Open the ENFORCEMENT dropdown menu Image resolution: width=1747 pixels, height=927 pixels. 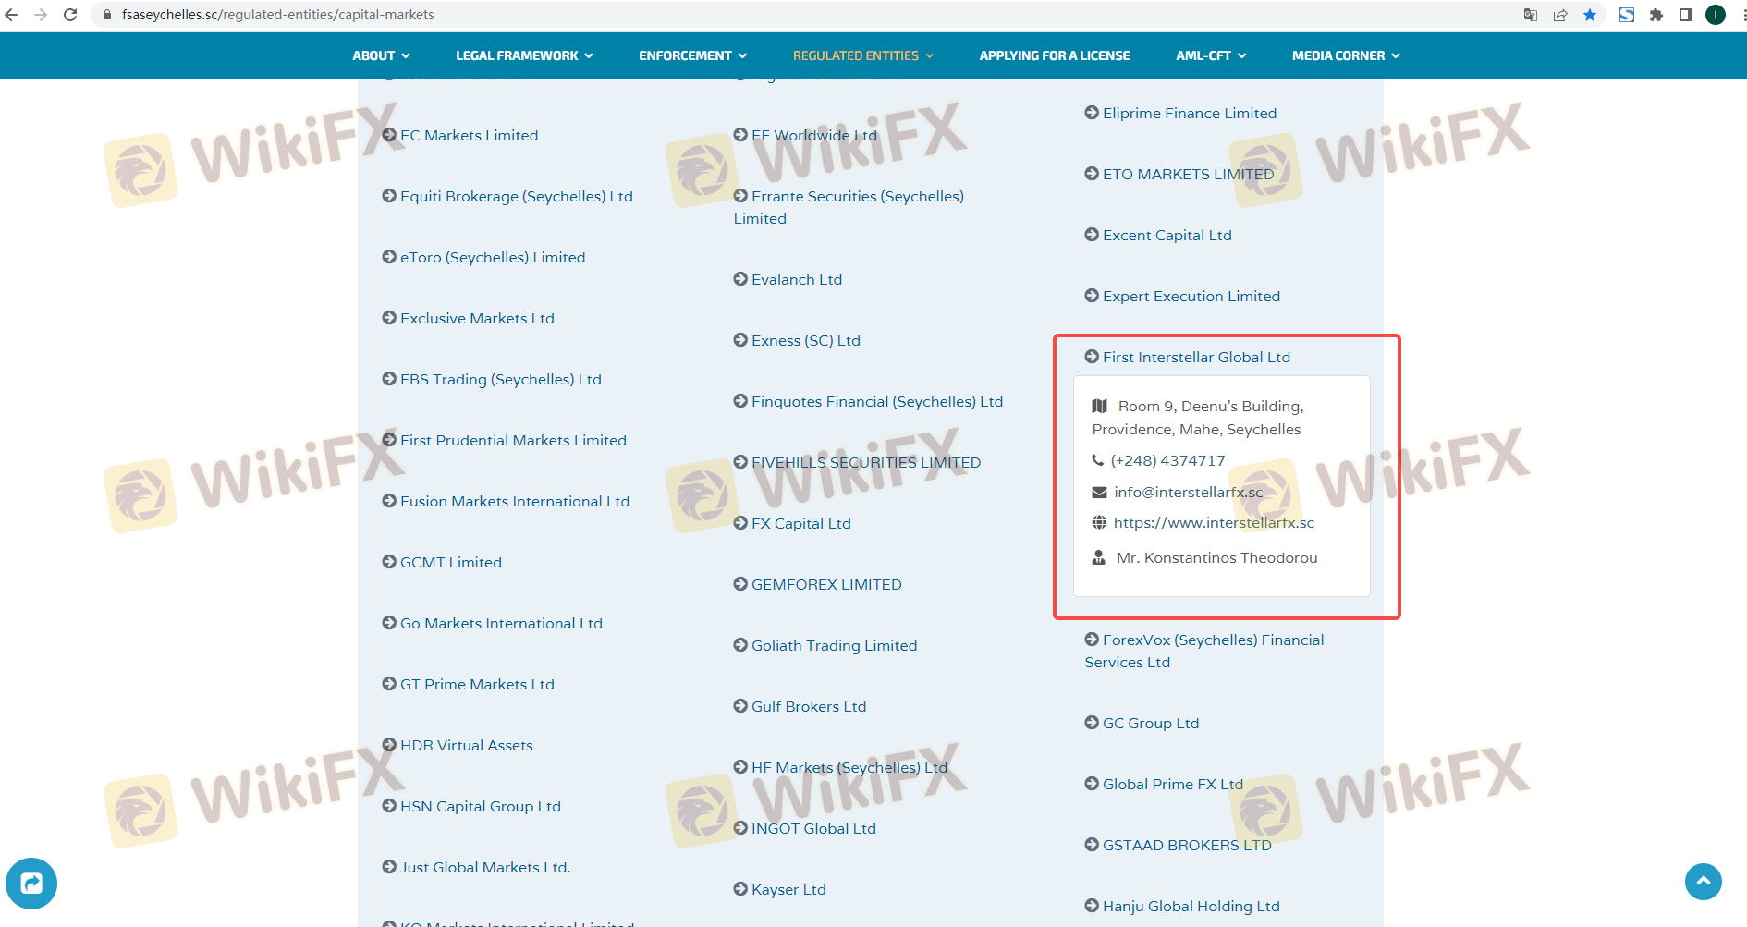pyautogui.click(x=692, y=55)
